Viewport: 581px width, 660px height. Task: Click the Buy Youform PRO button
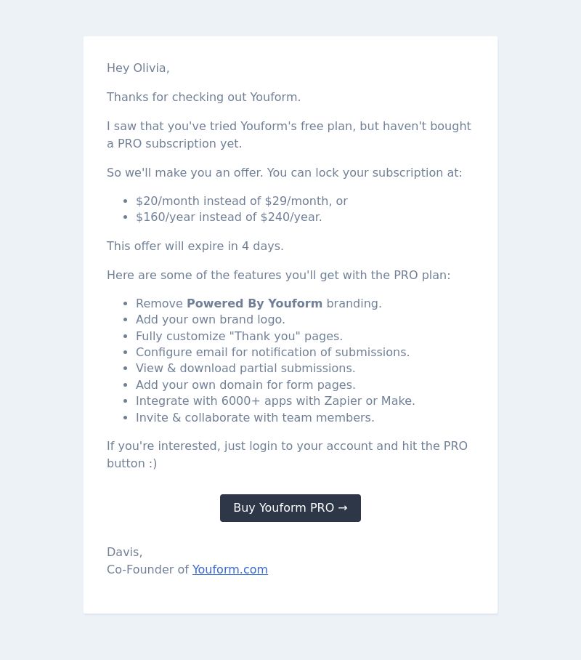pos(290,508)
